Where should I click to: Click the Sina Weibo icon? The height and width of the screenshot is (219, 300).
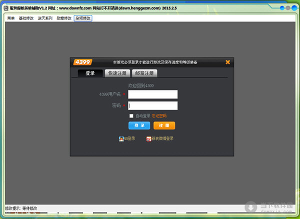click(148, 139)
